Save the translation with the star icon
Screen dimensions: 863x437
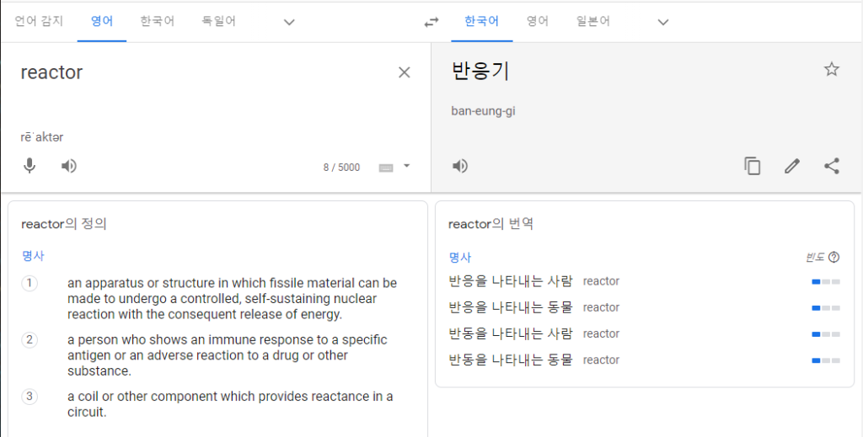pos(832,69)
